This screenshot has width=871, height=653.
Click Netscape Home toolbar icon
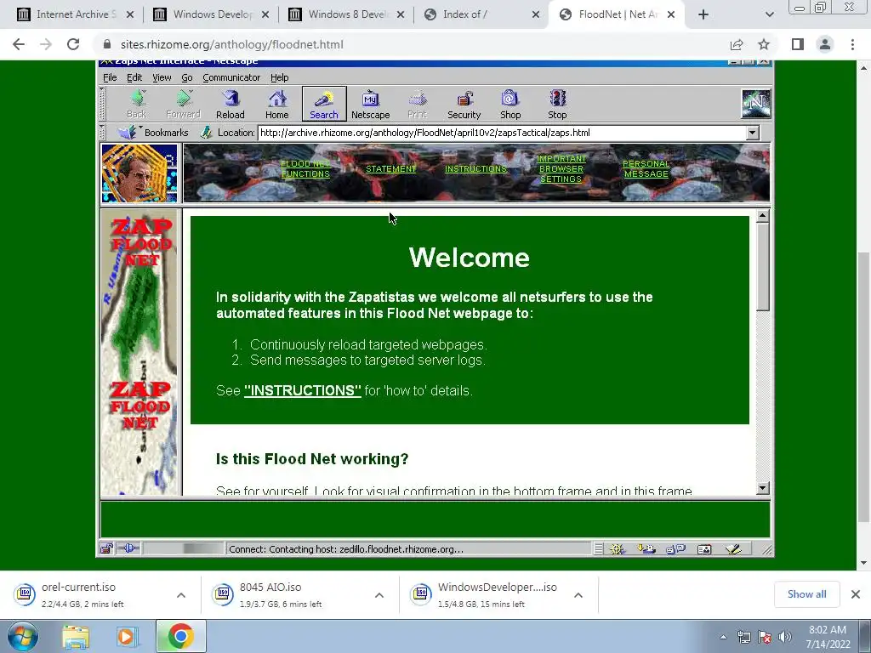click(276, 99)
